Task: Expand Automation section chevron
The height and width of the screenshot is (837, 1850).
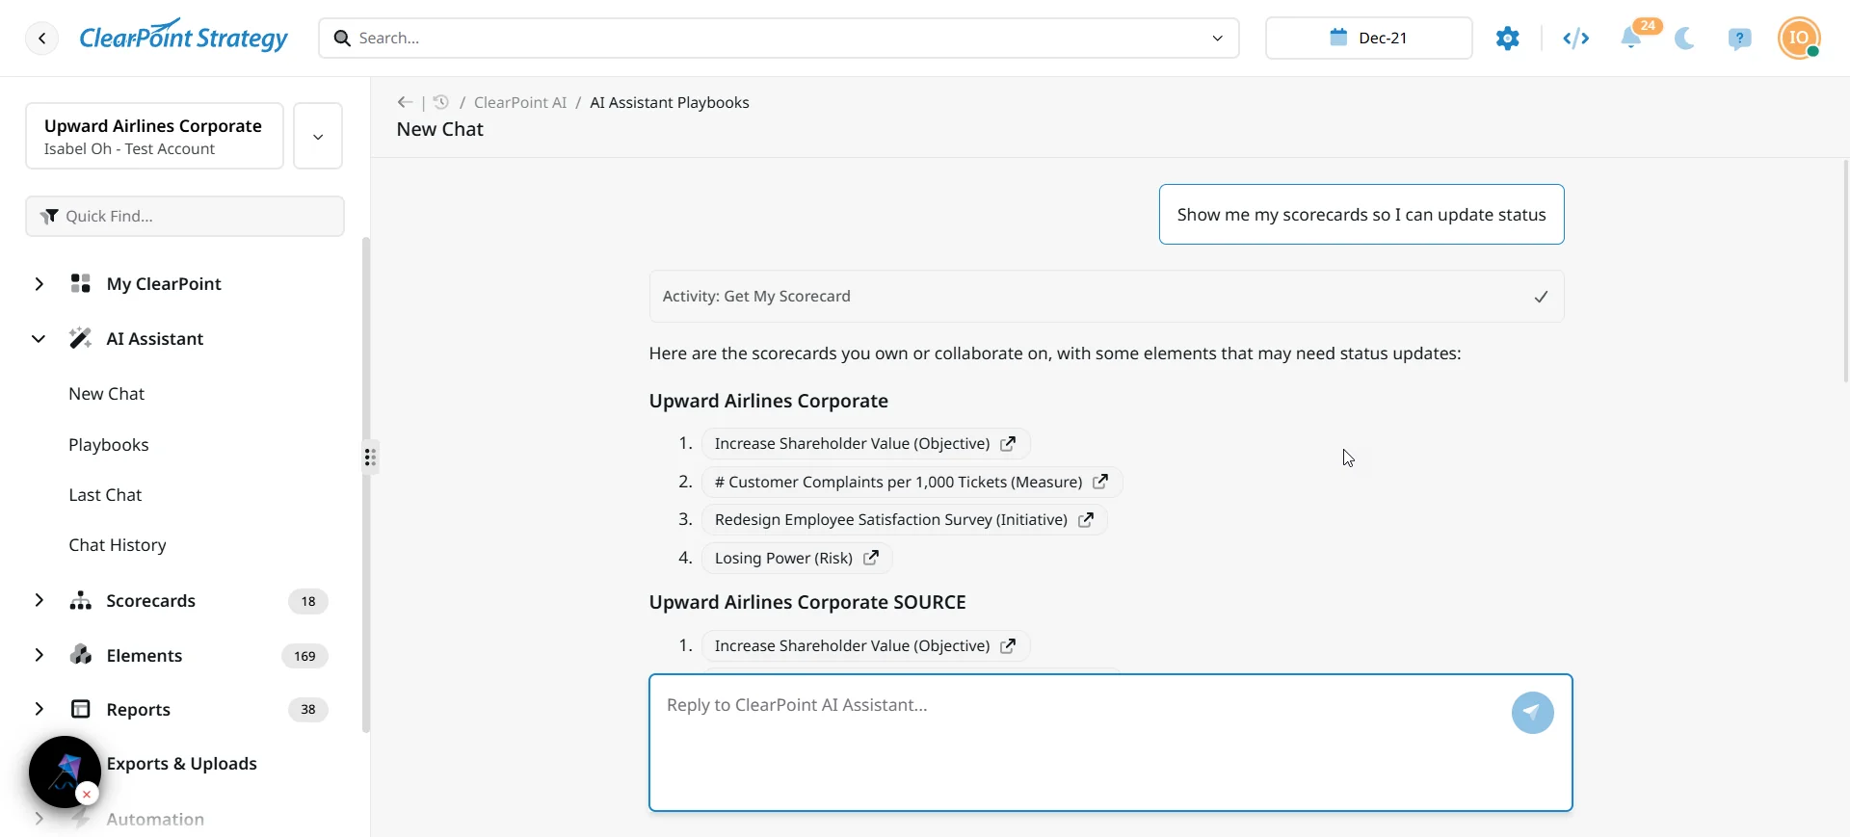Action: [x=39, y=819]
